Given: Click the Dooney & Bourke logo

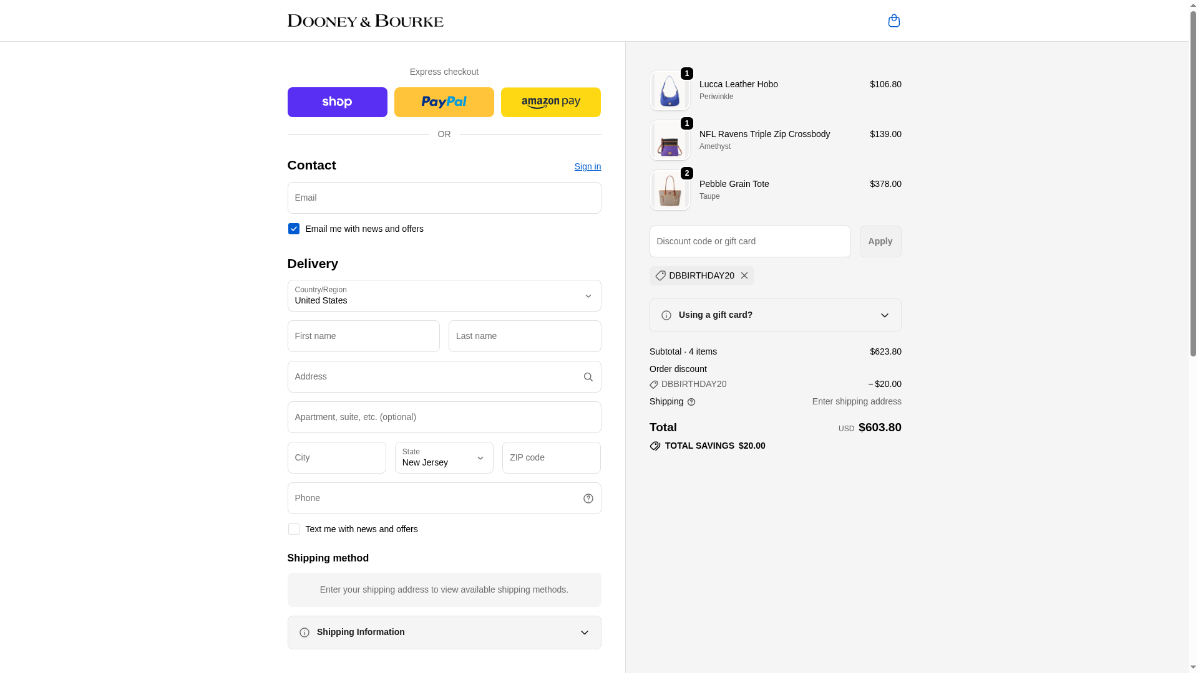Looking at the screenshot, I should [365, 21].
